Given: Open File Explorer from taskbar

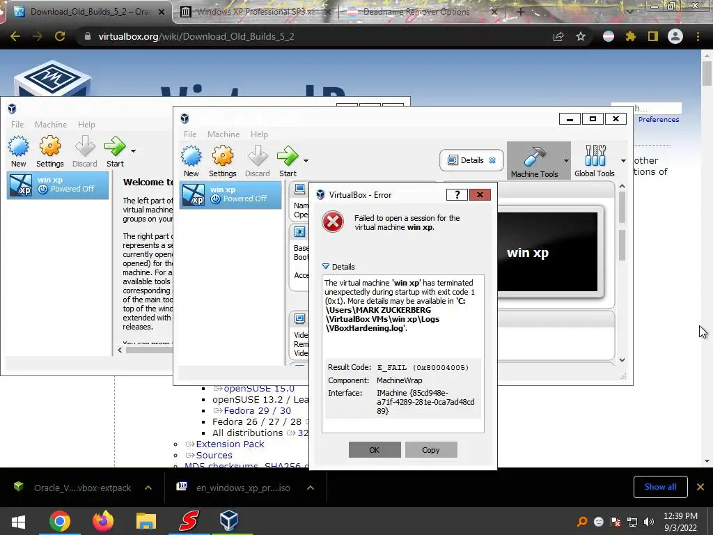Looking at the screenshot, I should tap(146, 521).
